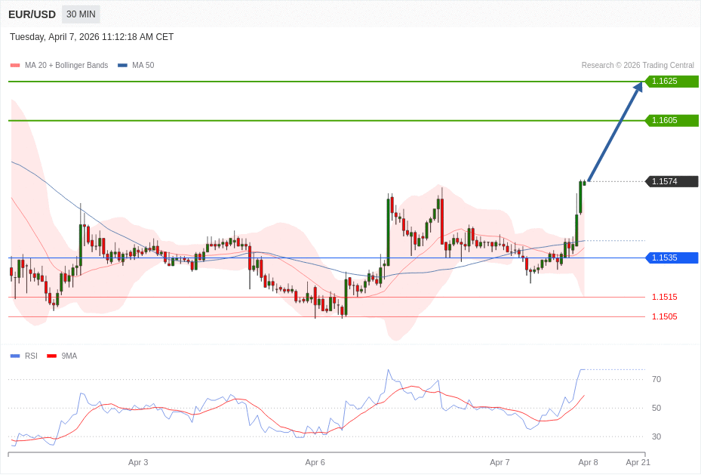701x475 pixels.
Task: Click the red 1.1515 support level label
Action: pyautogui.click(x=664, y=297)
